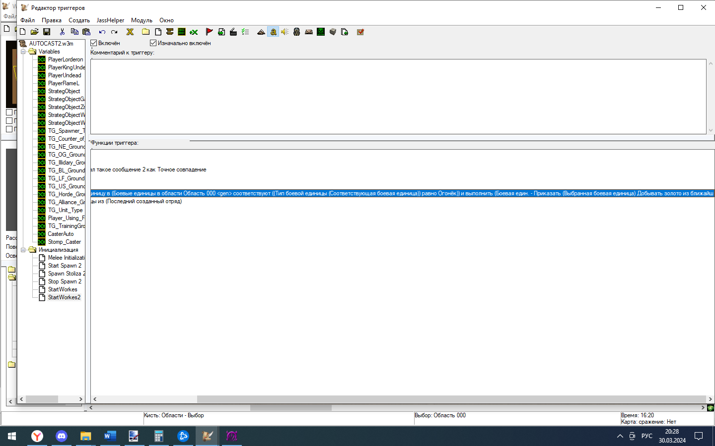Screen dimensions: 715x446
Task: Open the JassHelper menu
Action: tap(110, 20)
